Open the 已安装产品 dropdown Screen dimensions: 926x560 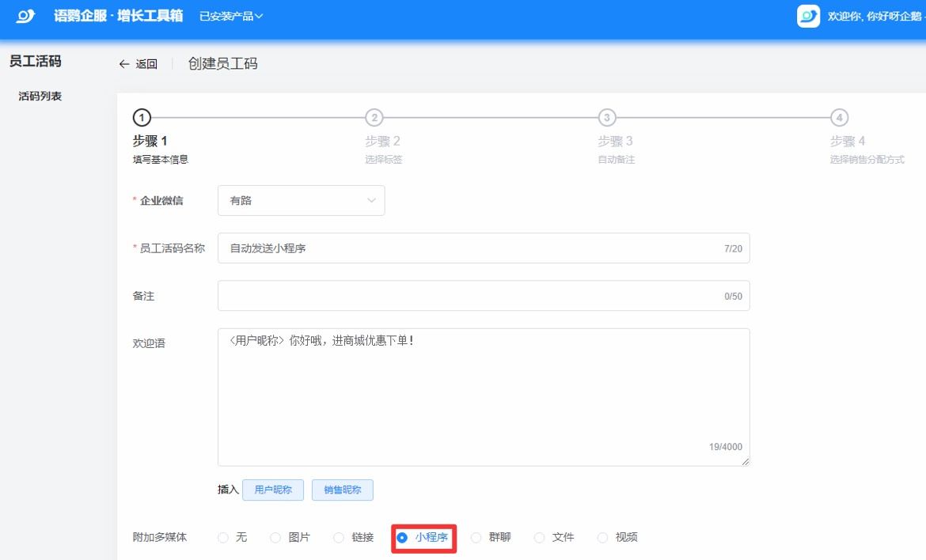point(231,16)
